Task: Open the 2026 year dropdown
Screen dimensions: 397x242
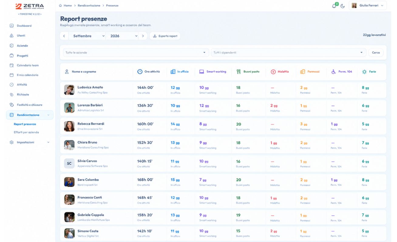Action: (x=123, y=36)
